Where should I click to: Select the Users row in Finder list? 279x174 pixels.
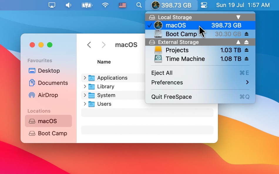click(x=113, y=104)
